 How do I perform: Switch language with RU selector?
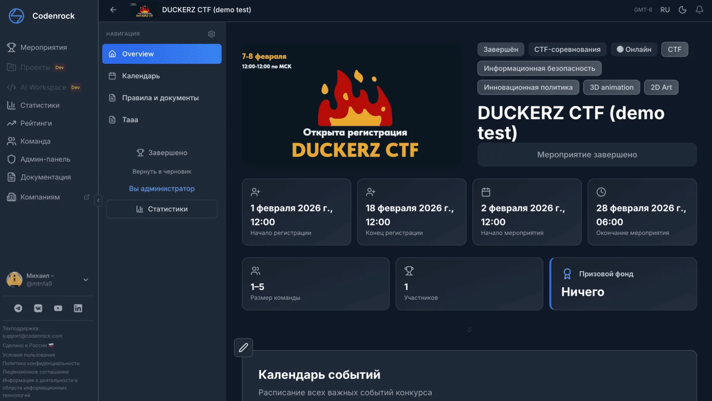click(x=665, y=10)
